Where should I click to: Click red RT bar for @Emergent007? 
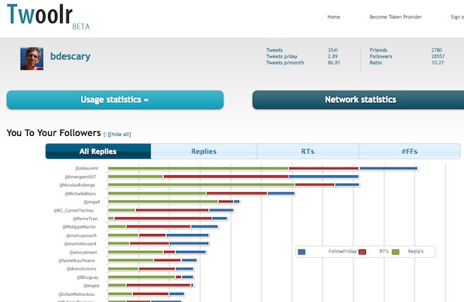click(x=226, y=177)
